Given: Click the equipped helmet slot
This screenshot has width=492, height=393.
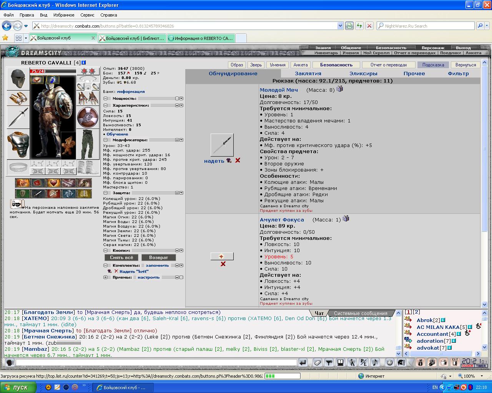Looking at the screenshot, I should click(x=18, y=79).
